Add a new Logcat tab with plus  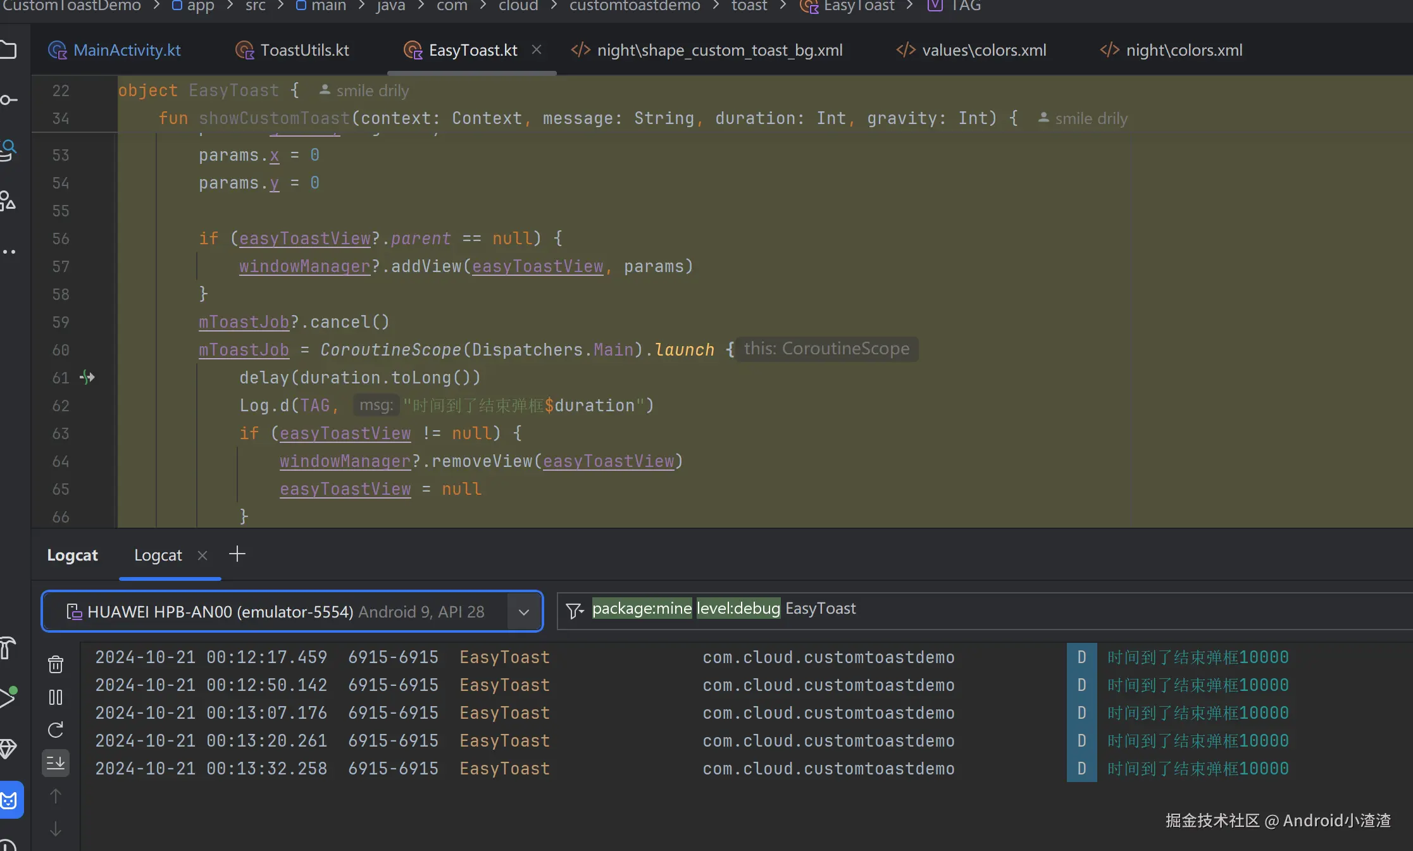point(237,554)
